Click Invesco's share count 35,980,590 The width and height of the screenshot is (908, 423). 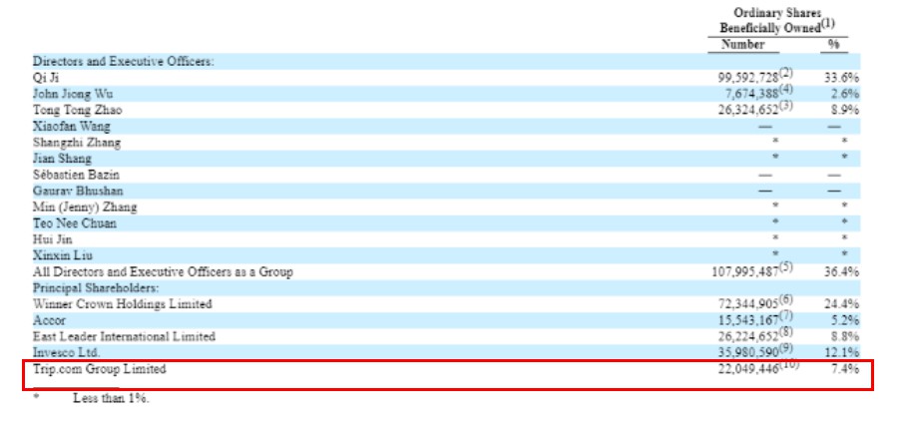748,352
